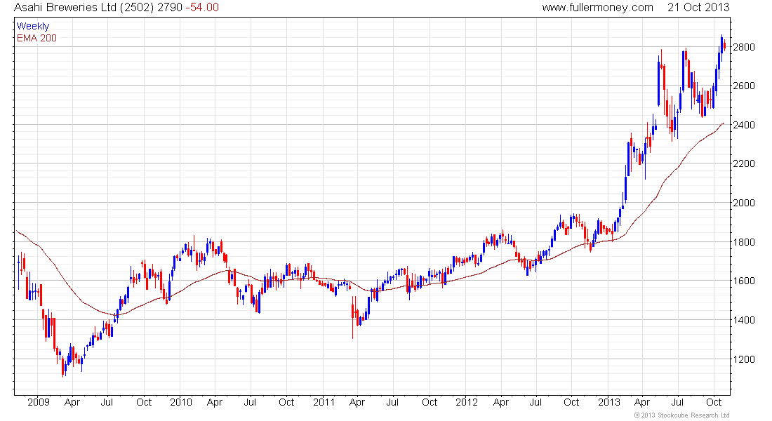Image resolution: width=772 pixels, height=421 pixels.
Task: Click the 2000 price axis label
Action: coord(743,203)
